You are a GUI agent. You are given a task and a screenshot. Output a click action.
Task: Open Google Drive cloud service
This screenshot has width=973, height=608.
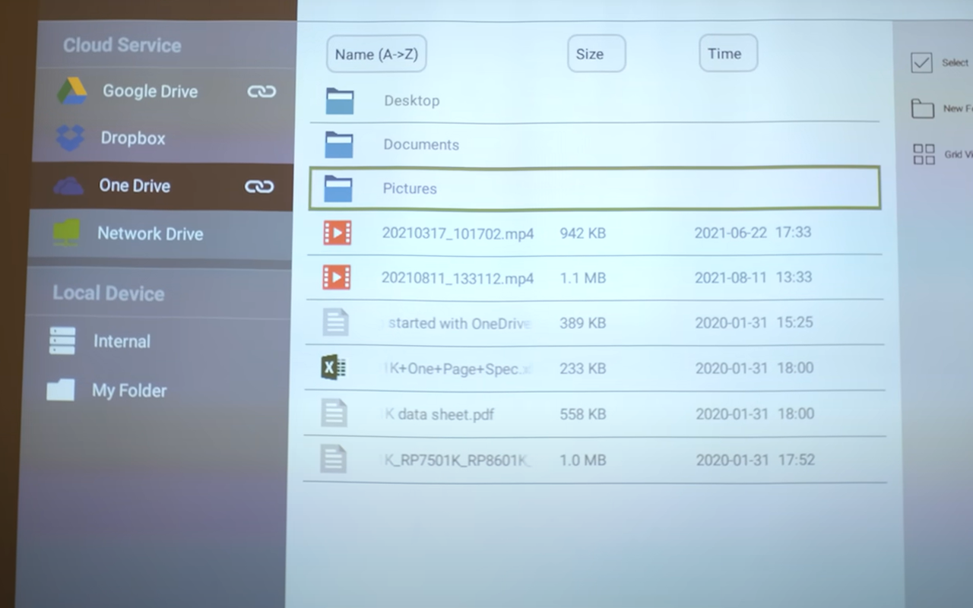click(x=150, y=91)
